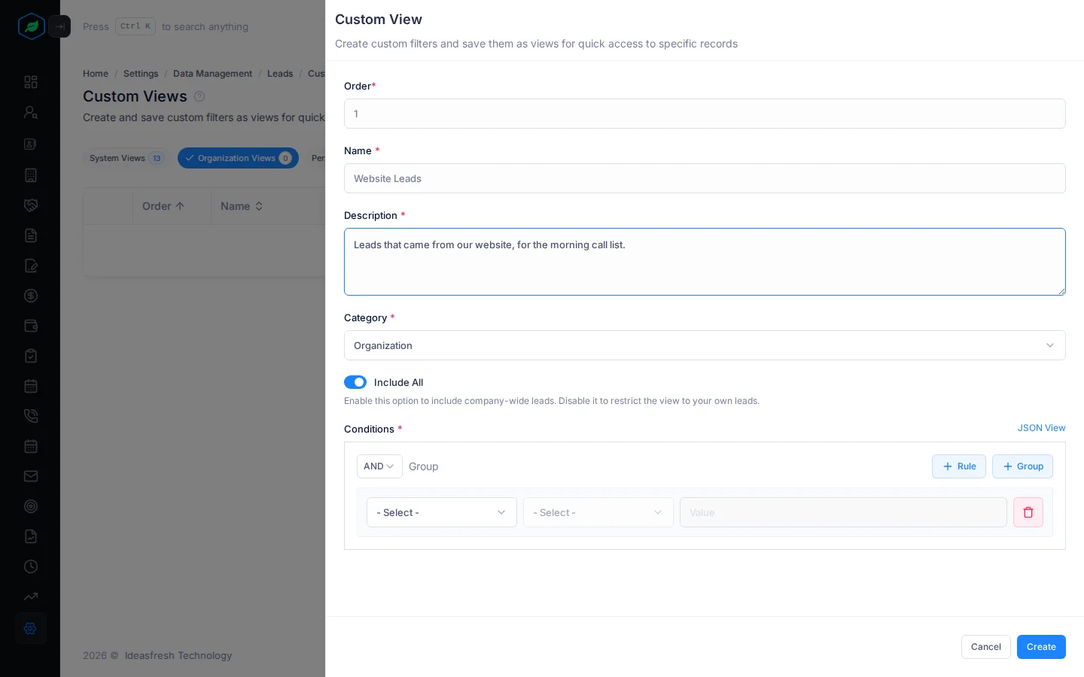The height and width of the screenshot is (677, 1084).
Task: Open the target goals icon in sidebar
Action: [31, 506]
